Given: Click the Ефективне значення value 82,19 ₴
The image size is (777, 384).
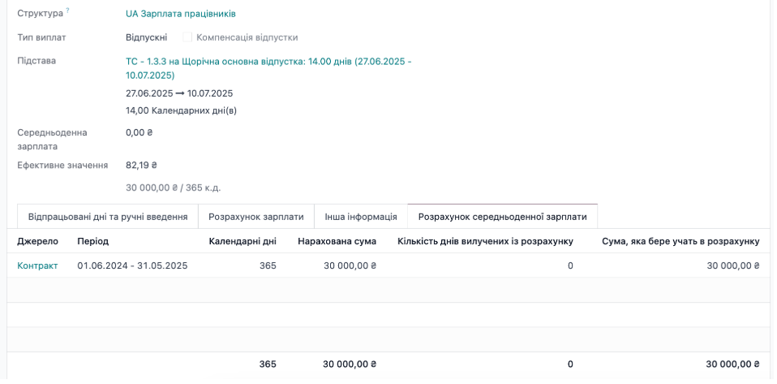Looking at the screenshot, I should (x=141, y=165).
